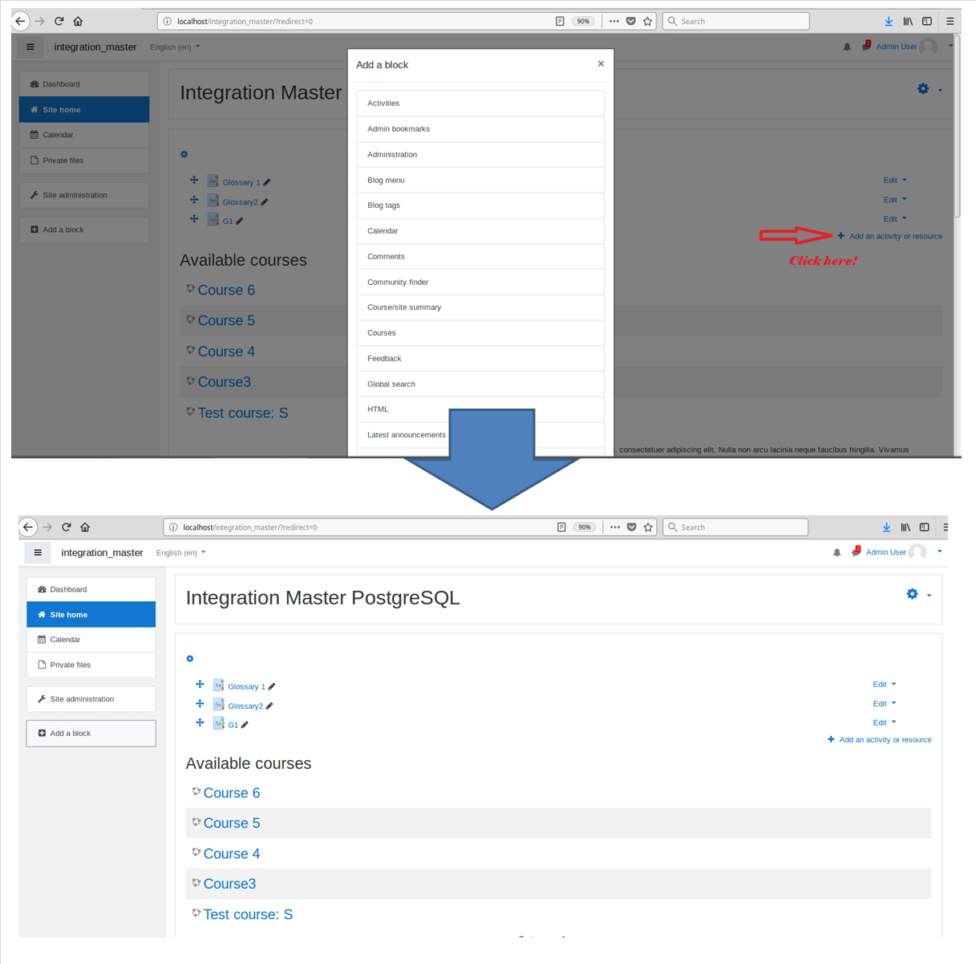The height and width of the screenshot is (964, 976).
Task: Click Add an activity or resource, bottom screenshot
Action: click(x=880, y=740)
